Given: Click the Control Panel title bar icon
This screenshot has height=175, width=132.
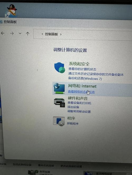Looking at the screenshot, I should click(x=1, y=22).
